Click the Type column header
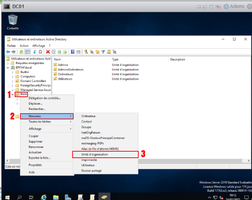The width and height of the screenshot is (252, 200). (x=115, y=59)
